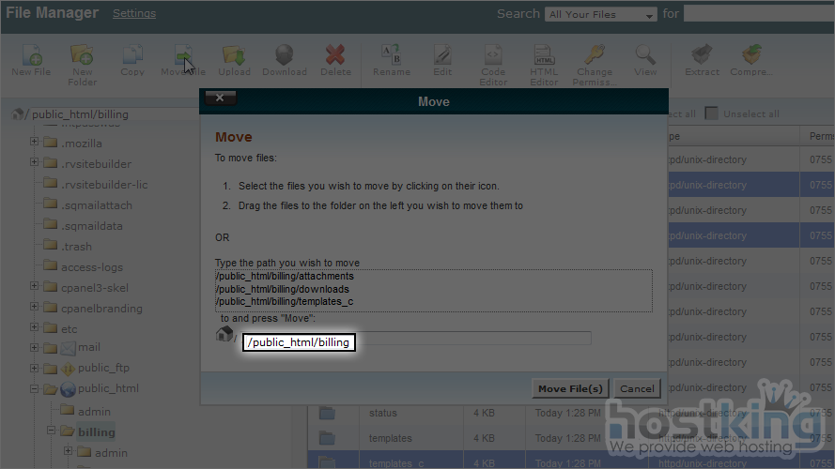The height and width of the screenshot is (469, 835).
Task: Expand the .mozilla folder tree node
Action: pyautogui.click(x=35, y=144)
